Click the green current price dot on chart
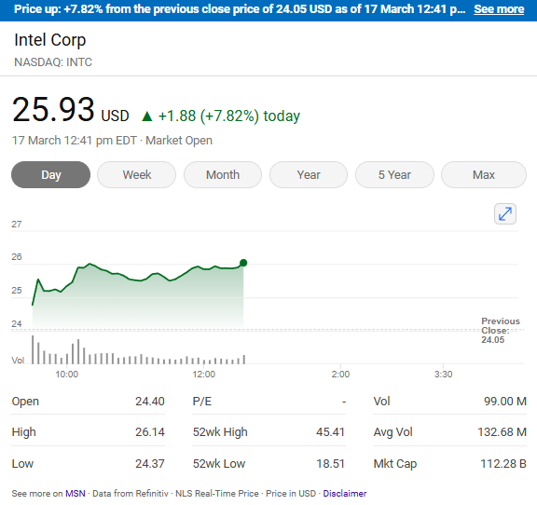The image size is (537, 505). point(243,263)
